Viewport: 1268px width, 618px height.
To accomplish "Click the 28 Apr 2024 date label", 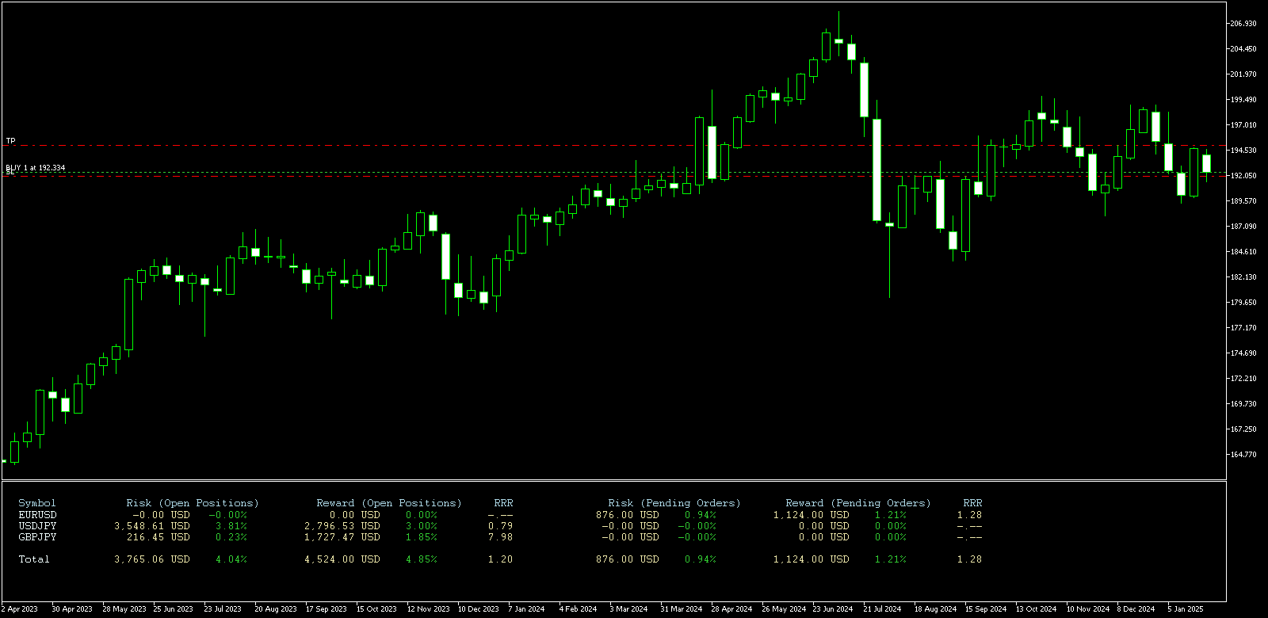I will tap(731, 609).
